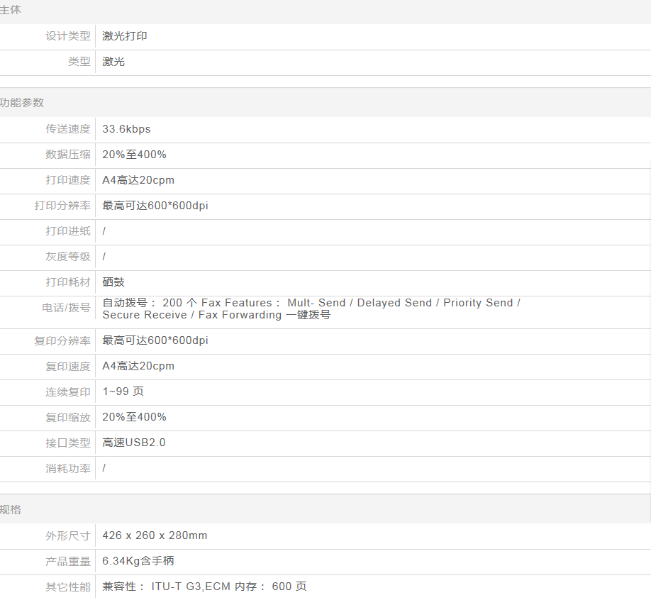Screen dimensions: 651x600
Task: Click the 规格 section header
Action: coord(11,510)
